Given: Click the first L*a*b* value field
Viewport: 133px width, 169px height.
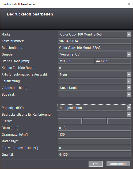Looking at the screenshot, I should coord(70,121).
